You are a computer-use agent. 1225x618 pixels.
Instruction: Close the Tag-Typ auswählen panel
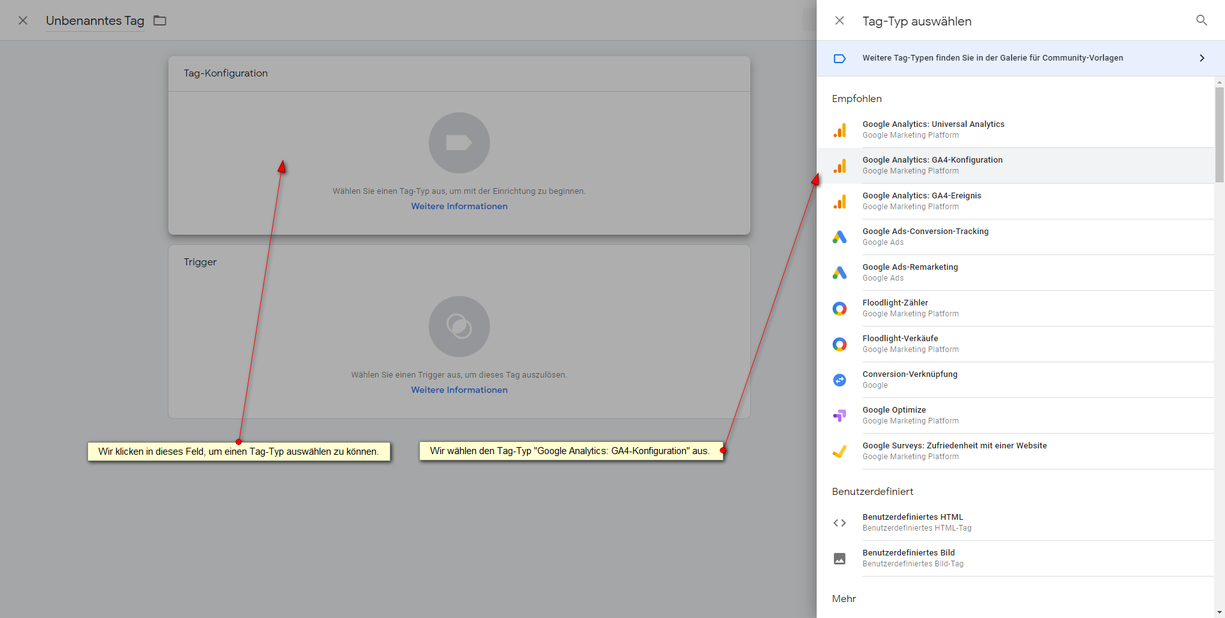click(840, 20)
